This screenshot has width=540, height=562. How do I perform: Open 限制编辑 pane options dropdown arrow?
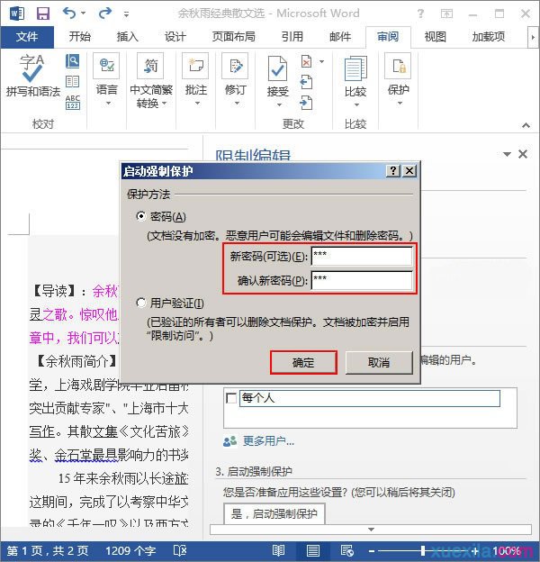(x=507, y=155)
